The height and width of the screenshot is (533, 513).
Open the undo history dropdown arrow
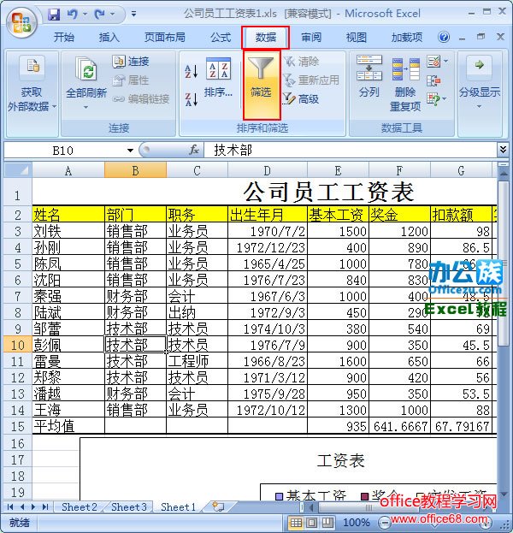coord(85,15)
